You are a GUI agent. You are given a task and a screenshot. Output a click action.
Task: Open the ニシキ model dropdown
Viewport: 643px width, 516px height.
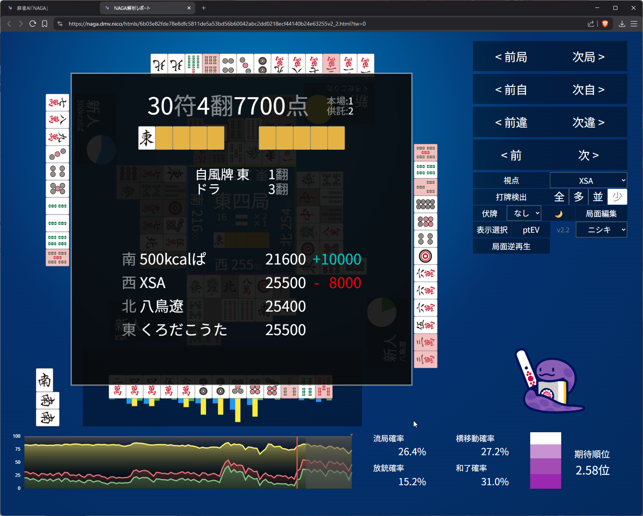[601, 230]
